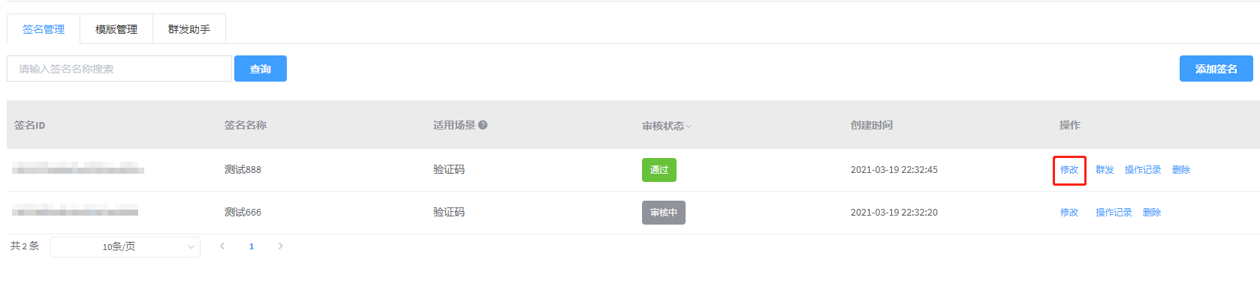1260x292 pixels.
Task: Delete the 测试888 signature
Action: pos(1181,170)
